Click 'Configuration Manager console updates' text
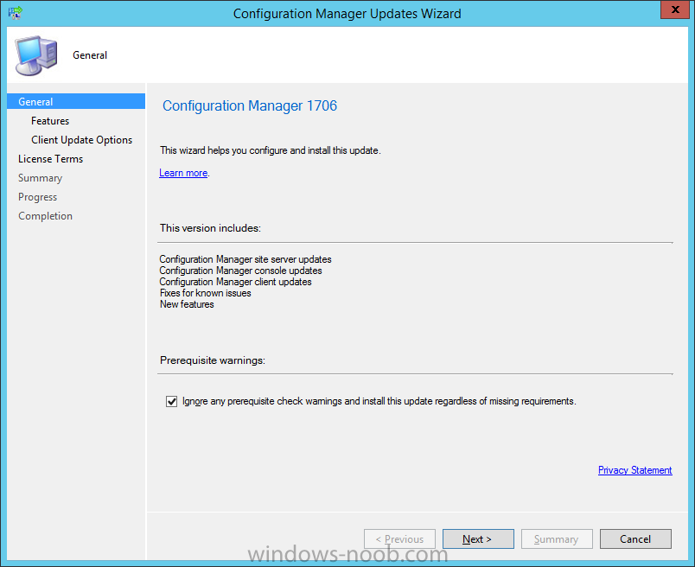This screenshot has height=567, width=695. point(240,271)
